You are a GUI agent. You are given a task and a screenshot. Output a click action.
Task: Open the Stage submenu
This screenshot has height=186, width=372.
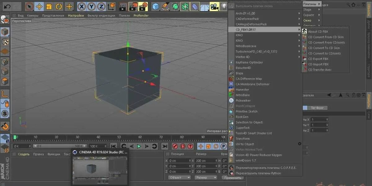312,10
